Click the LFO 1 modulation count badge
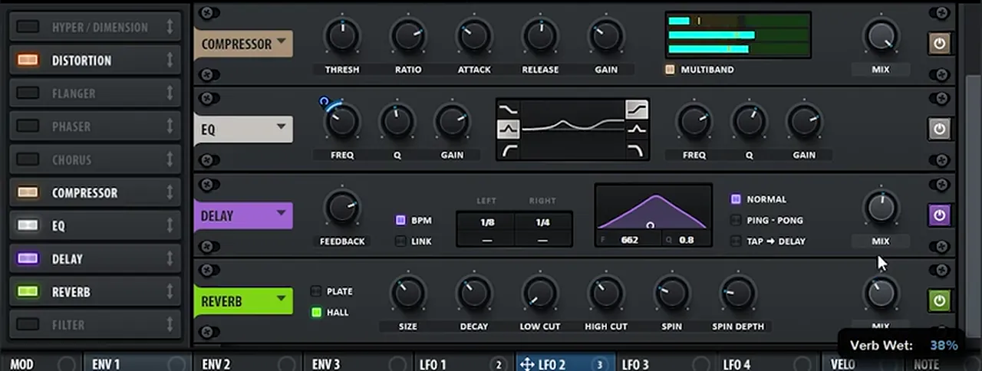Viewport: 982px width, 371px height. [499, 364]
